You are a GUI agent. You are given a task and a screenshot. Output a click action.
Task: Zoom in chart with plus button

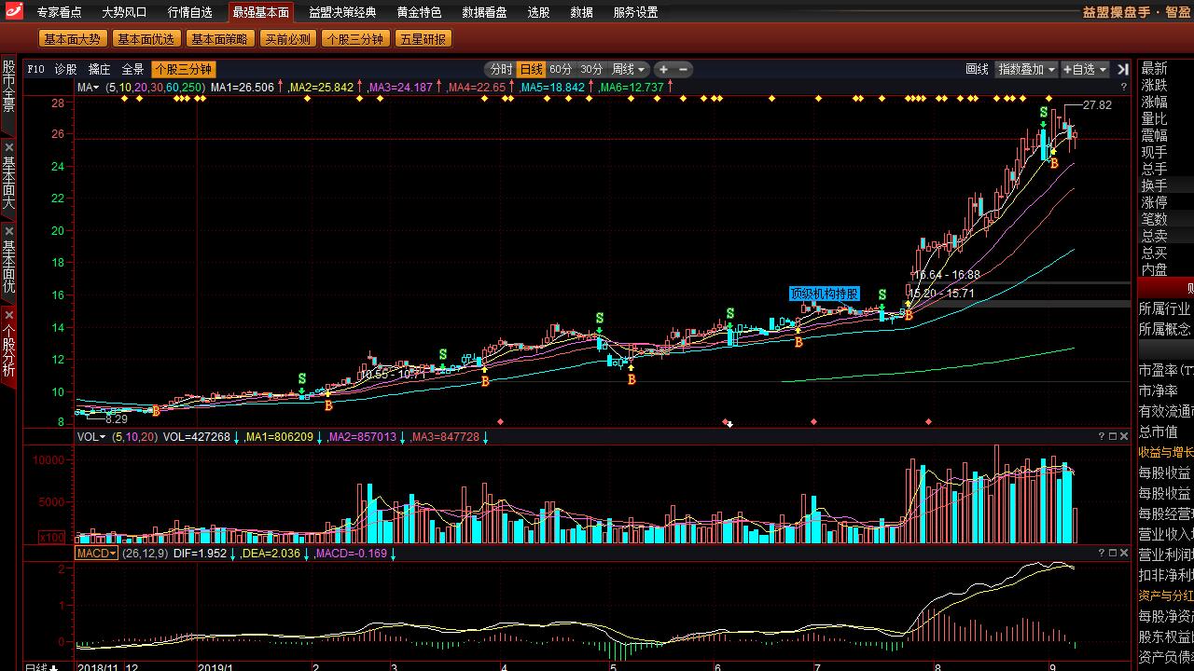click(x=663, y=69)
